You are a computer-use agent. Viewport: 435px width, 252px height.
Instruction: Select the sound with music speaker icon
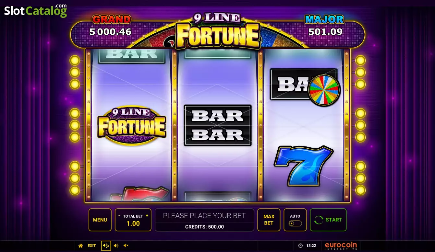(x=106, y=246)
